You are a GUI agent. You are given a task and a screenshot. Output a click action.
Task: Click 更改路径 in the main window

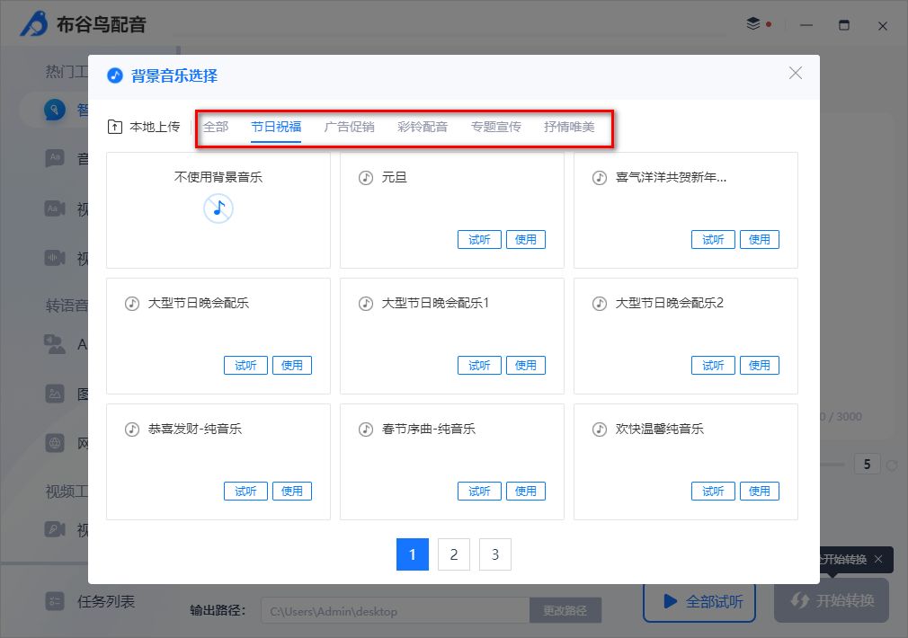[x=565, y=611]
